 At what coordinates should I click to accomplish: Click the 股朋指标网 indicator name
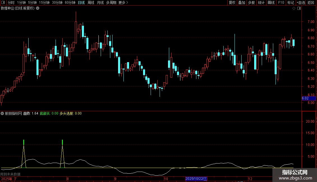[x=13, y=113]
